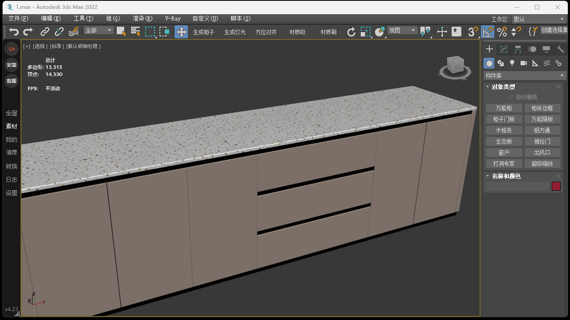The image size is (570, 320).
Task: Click the 材质吸 button
Action: click(x=297, y=32)
